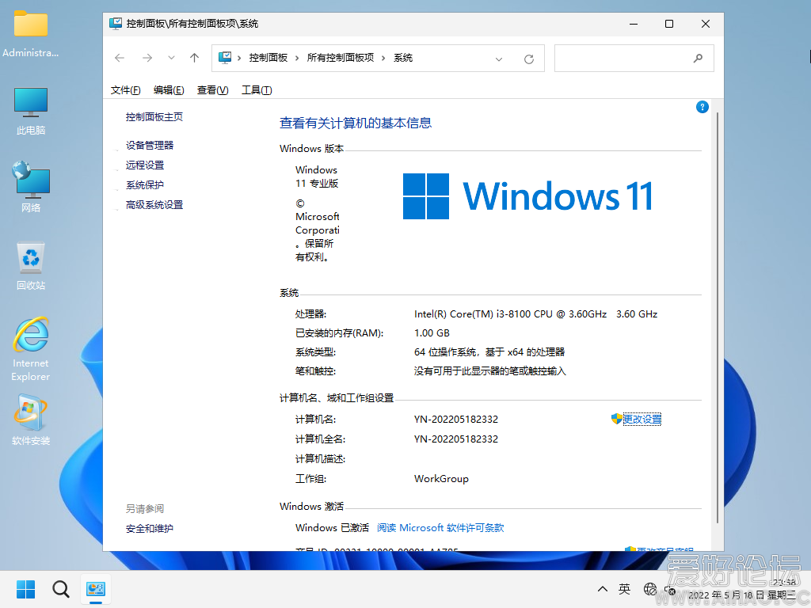This screenshot has width=811, height=608.
Task: Click the shield icon beside 更改设置
Action: click(x=616, y=419)
